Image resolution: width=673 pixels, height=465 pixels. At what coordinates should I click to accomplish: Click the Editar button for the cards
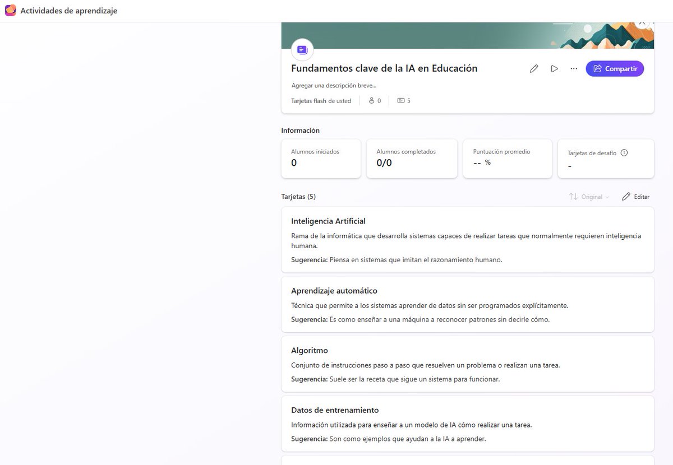636,197
